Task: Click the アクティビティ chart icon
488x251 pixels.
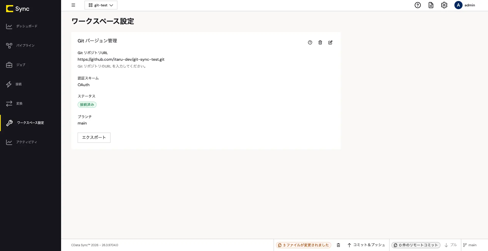Action: point(9,142)
